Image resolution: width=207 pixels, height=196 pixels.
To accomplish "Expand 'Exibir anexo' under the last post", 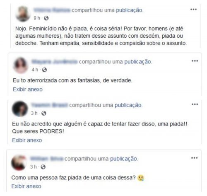I will 26,186.
